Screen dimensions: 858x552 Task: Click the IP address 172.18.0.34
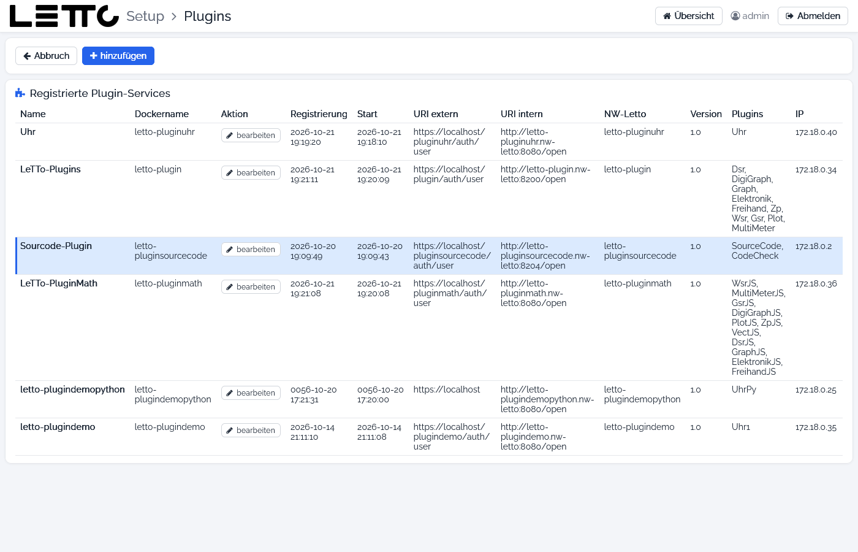816,170
